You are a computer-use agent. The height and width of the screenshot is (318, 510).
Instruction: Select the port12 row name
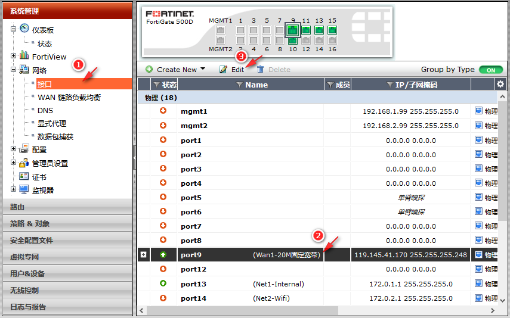pyautogui.click(x=193, y=269)
